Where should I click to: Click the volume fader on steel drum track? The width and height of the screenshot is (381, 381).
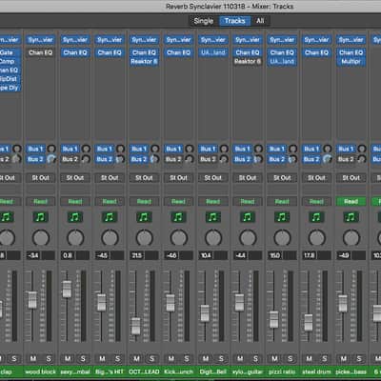(309, 323)
